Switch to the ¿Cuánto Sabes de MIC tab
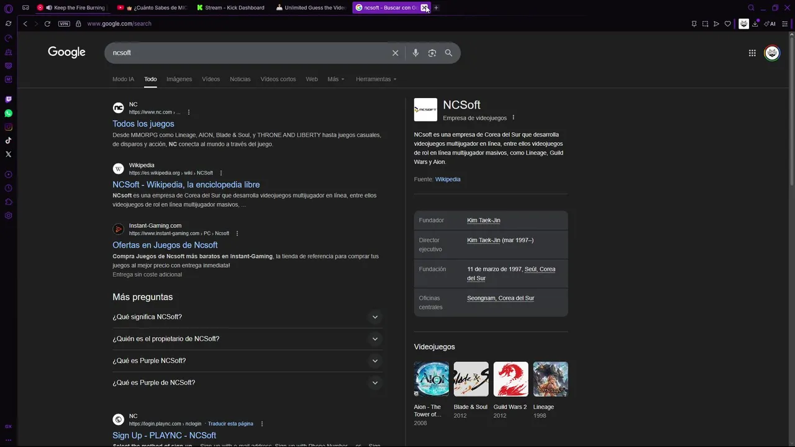 [x=152, y=7]
